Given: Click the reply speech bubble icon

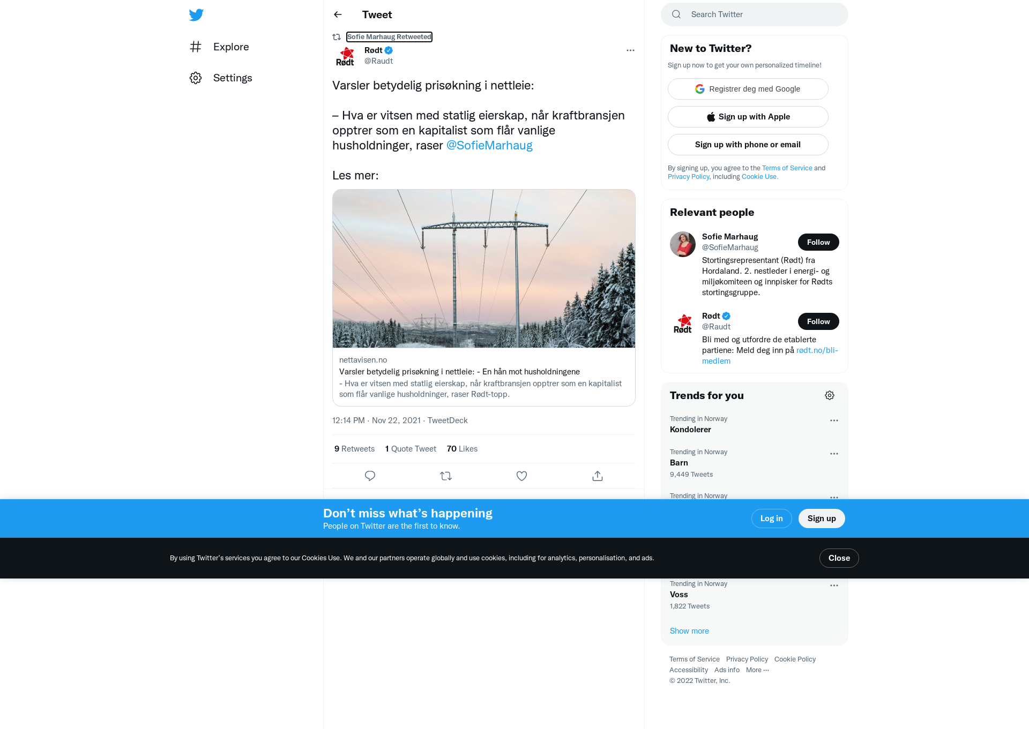Looking at the screenshot, I should [x=370, y=476].
